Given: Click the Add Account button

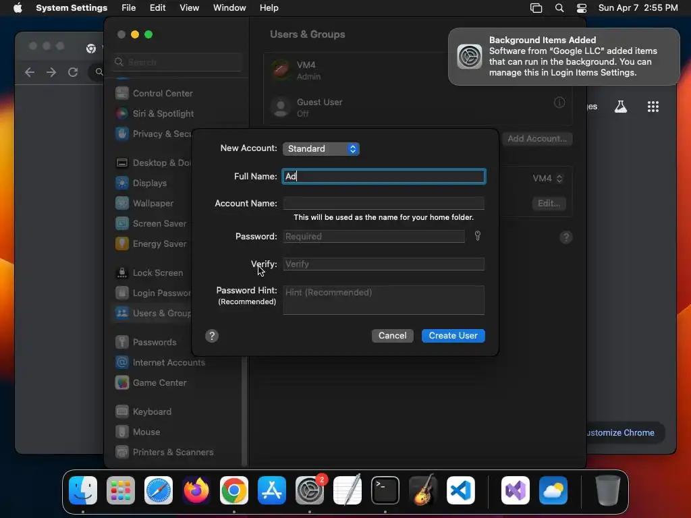Looking at the screenshot, I should (x=537, y=139).
